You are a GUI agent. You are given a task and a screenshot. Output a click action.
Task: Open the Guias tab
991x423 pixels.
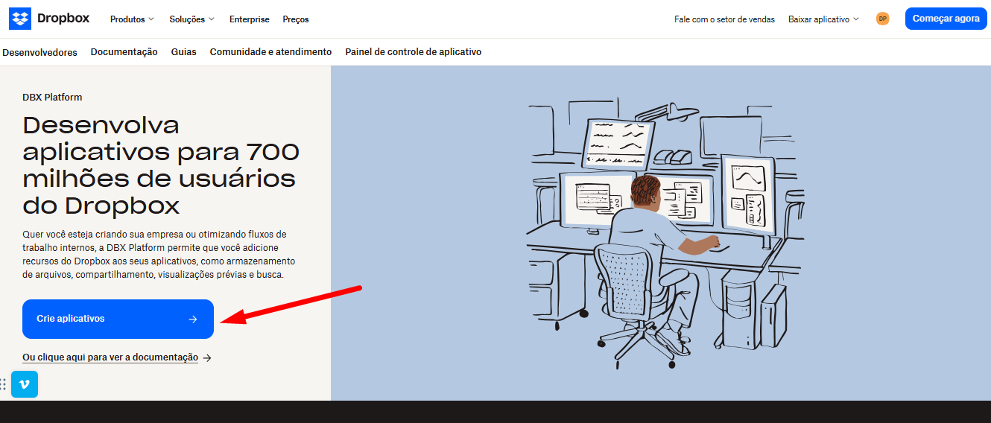tap(184, 52)
